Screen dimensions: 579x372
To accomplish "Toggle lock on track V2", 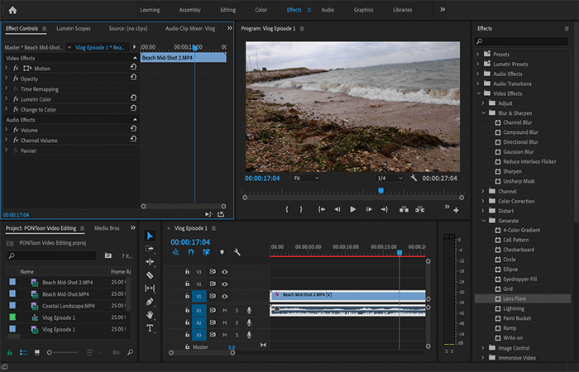I will click(187, 284).
